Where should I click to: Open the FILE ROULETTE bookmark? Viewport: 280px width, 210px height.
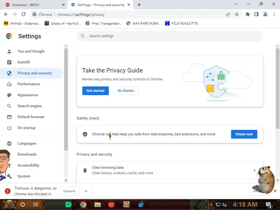click(182, 24)
